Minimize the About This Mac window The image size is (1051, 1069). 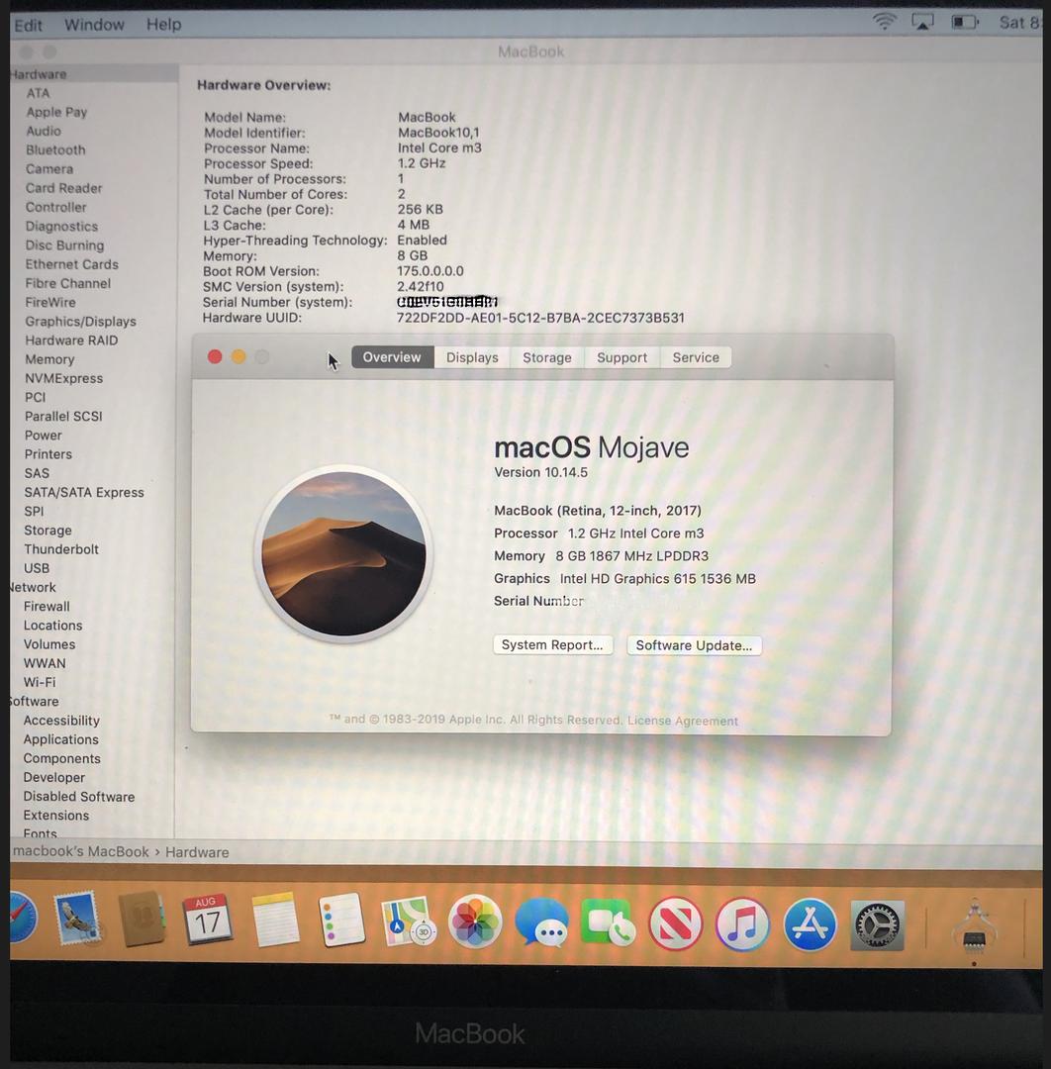pos(239,356)
